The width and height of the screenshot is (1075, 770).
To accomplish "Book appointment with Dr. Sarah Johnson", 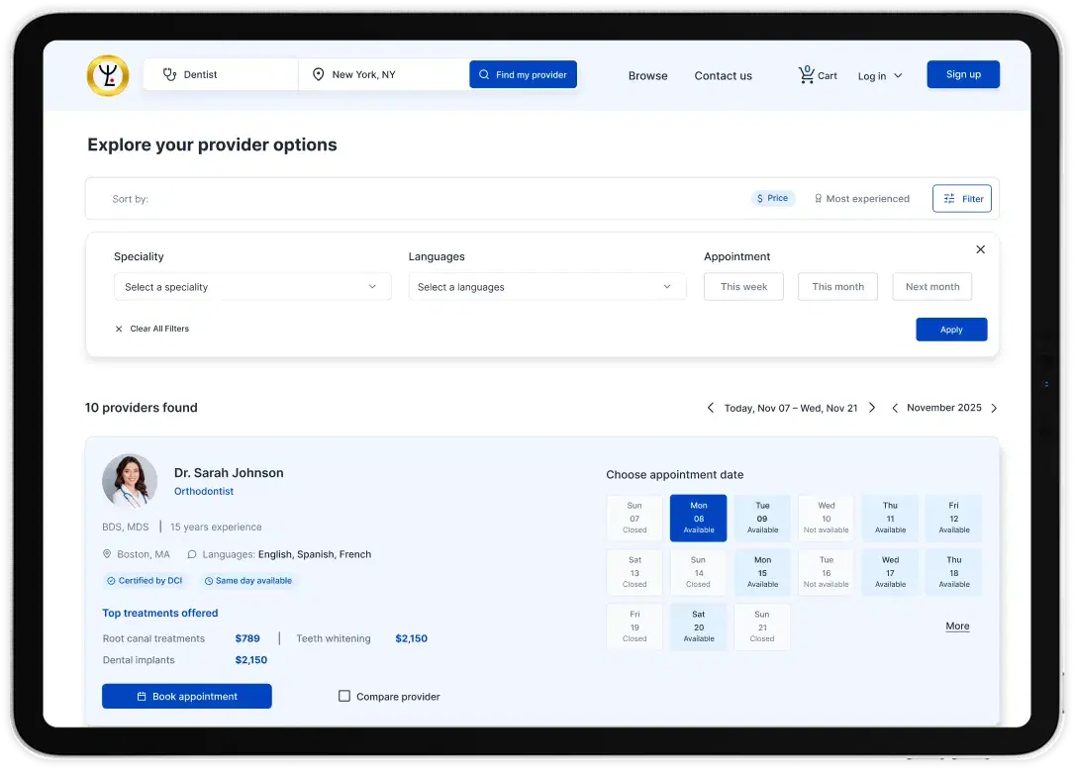I will (x=186, y=696).
